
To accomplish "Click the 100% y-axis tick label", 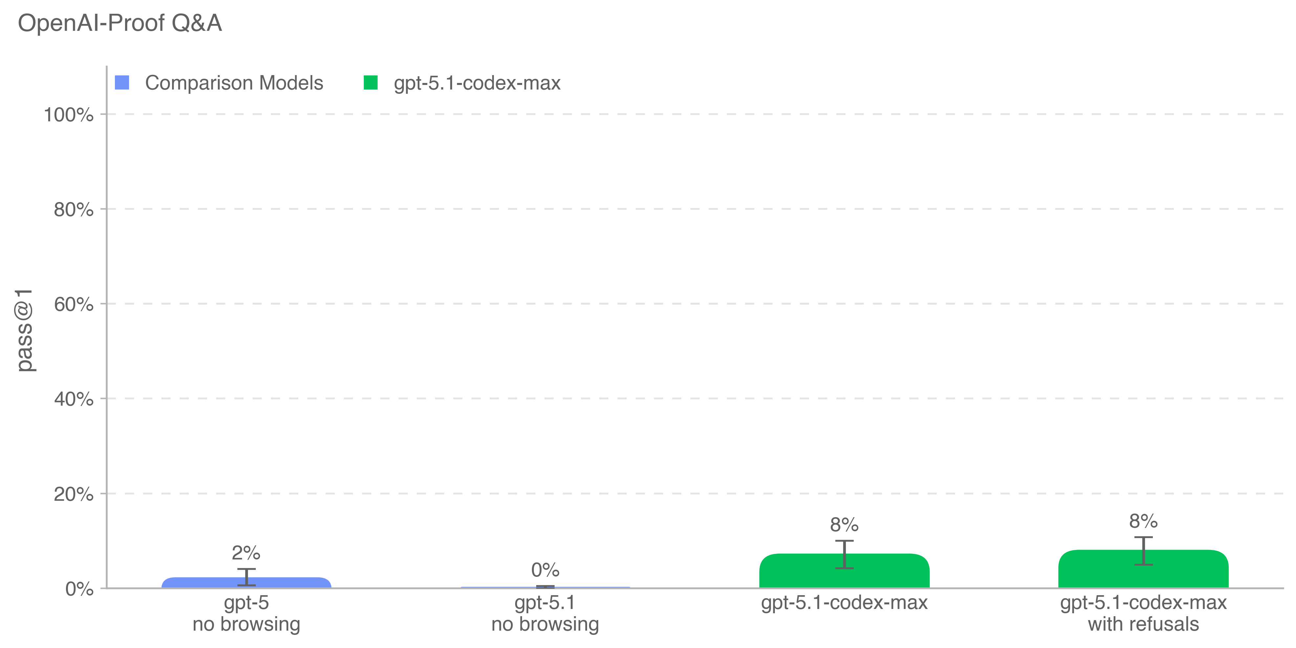I will click(x=69, y=114).
